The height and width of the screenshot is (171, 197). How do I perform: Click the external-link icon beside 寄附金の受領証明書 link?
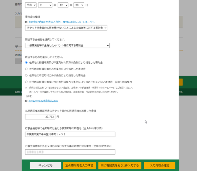[26, 22]
